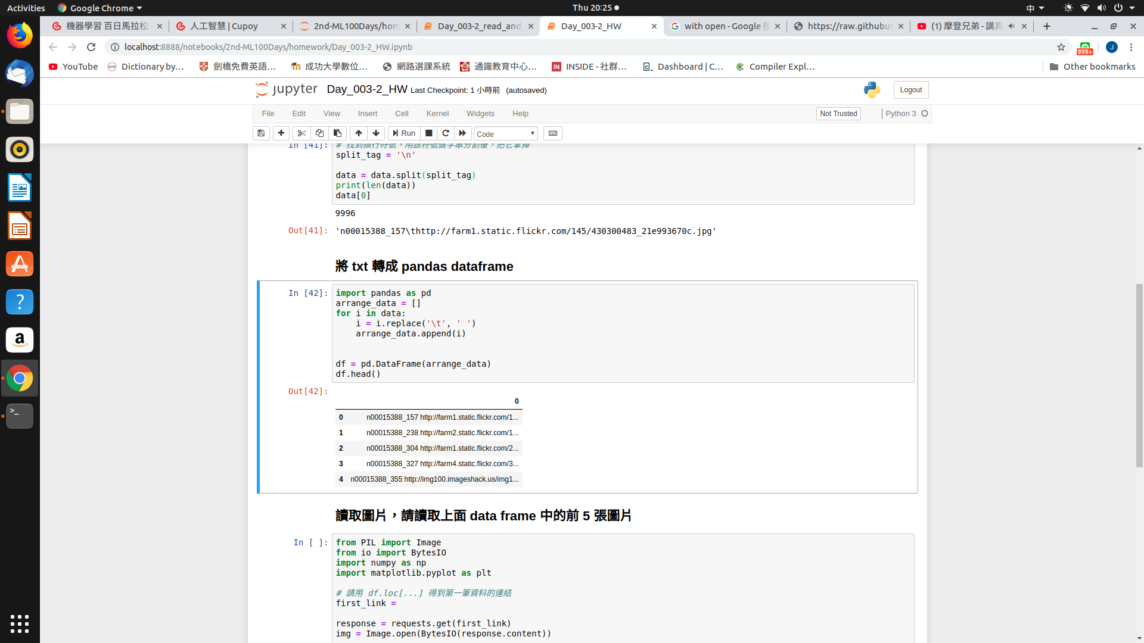Click the green extension icon with 999+ badge

tap(1085, 48)
